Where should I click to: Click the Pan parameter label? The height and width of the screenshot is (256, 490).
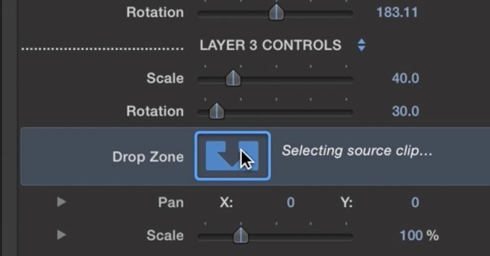coord(171,203)
